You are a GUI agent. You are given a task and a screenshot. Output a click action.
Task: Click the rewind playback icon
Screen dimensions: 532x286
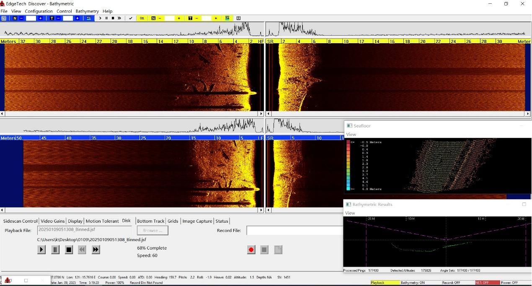click(x=81, y=249)
